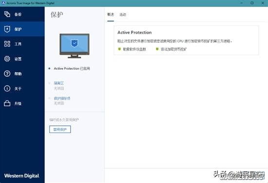The width and height of the screenshot is (268, 183).
Task: Open the 工具 tools grid icon
Action: [7, 44]
